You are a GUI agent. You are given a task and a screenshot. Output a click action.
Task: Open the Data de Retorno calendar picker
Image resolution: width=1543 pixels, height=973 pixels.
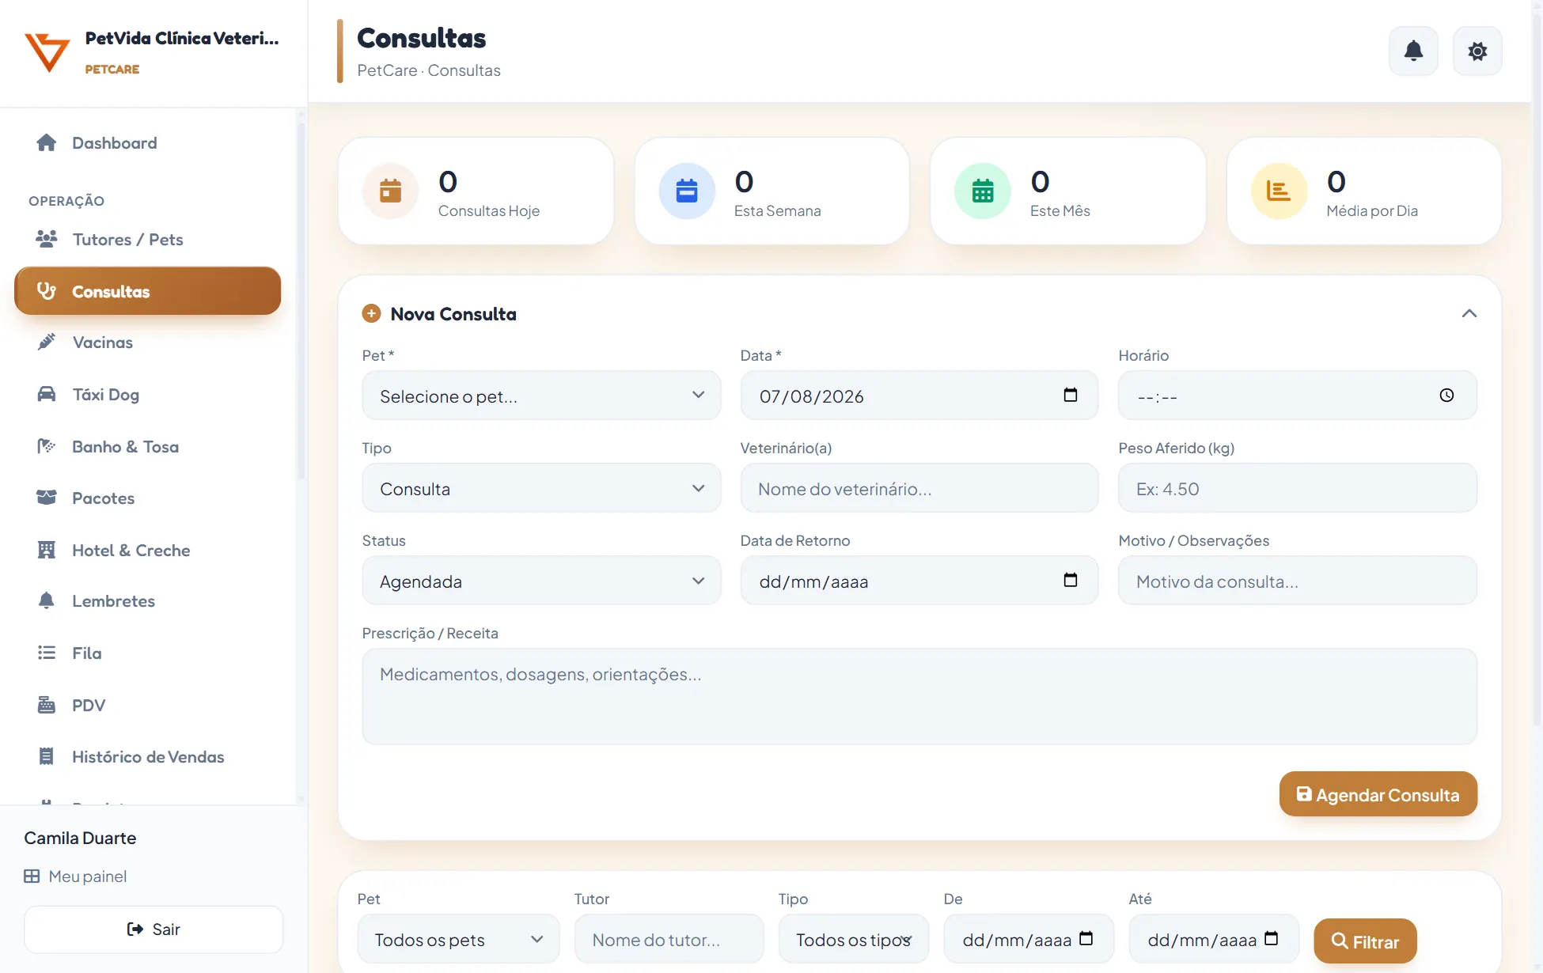pos(1071,581)
